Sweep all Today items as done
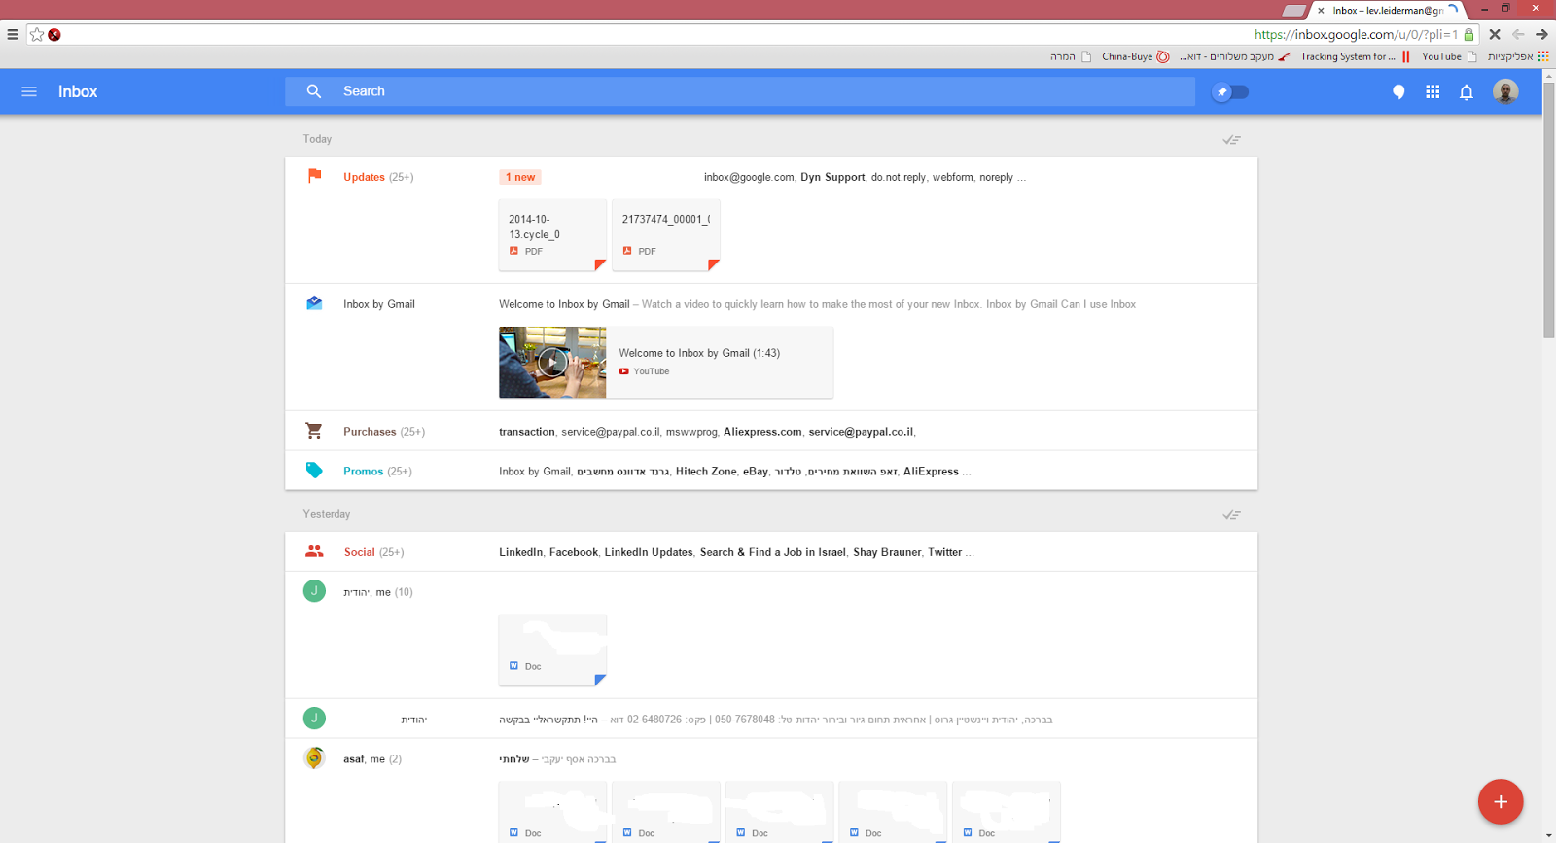 (1231, 140)
